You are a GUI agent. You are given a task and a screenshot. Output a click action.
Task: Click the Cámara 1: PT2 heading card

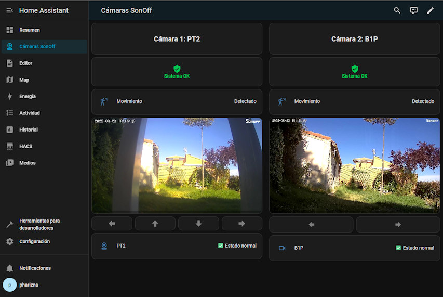click(x=177, y=39)
